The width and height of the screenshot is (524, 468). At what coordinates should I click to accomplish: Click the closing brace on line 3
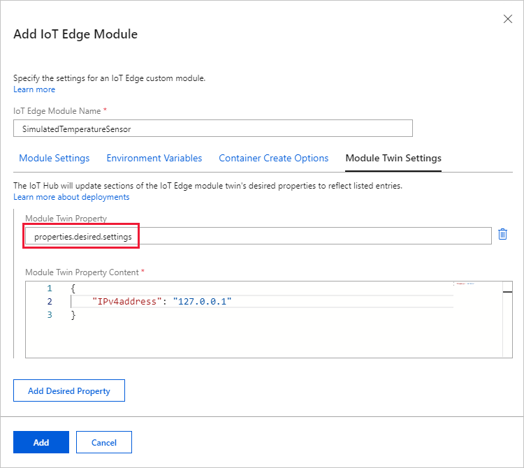click(x=73, y=315)
